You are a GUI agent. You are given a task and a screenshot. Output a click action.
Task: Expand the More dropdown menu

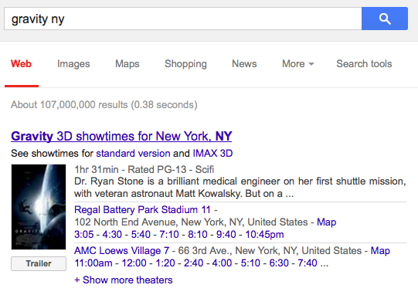298,64
